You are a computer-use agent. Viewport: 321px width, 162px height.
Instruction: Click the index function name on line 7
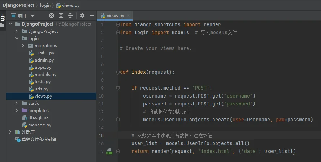click(x=139, y=72)
